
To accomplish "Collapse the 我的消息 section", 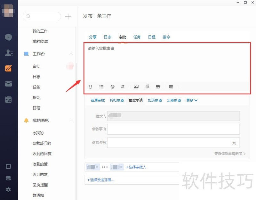I will pos(71,121).
